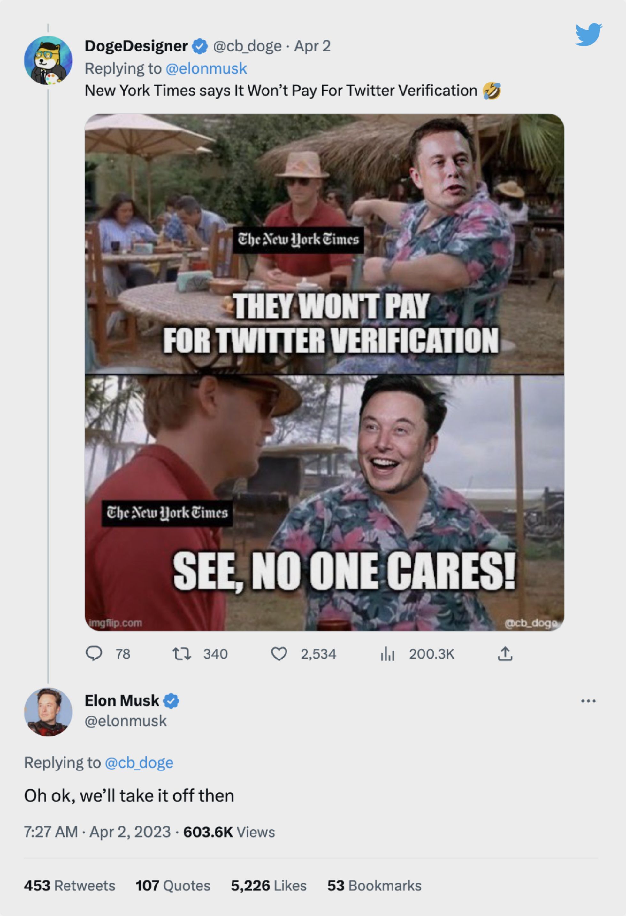Screen dimensions: 626x916
Task: Click the Twitter bird logo
Action: pos(588,35)
